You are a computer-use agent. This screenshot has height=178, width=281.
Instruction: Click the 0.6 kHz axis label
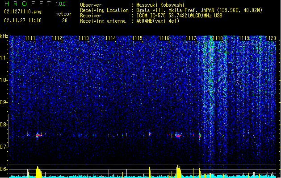click(4, 169)
